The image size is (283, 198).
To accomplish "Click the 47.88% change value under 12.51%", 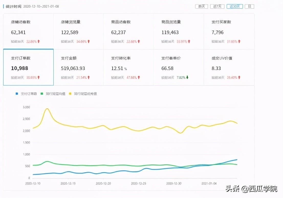I will tap(132, 78).
